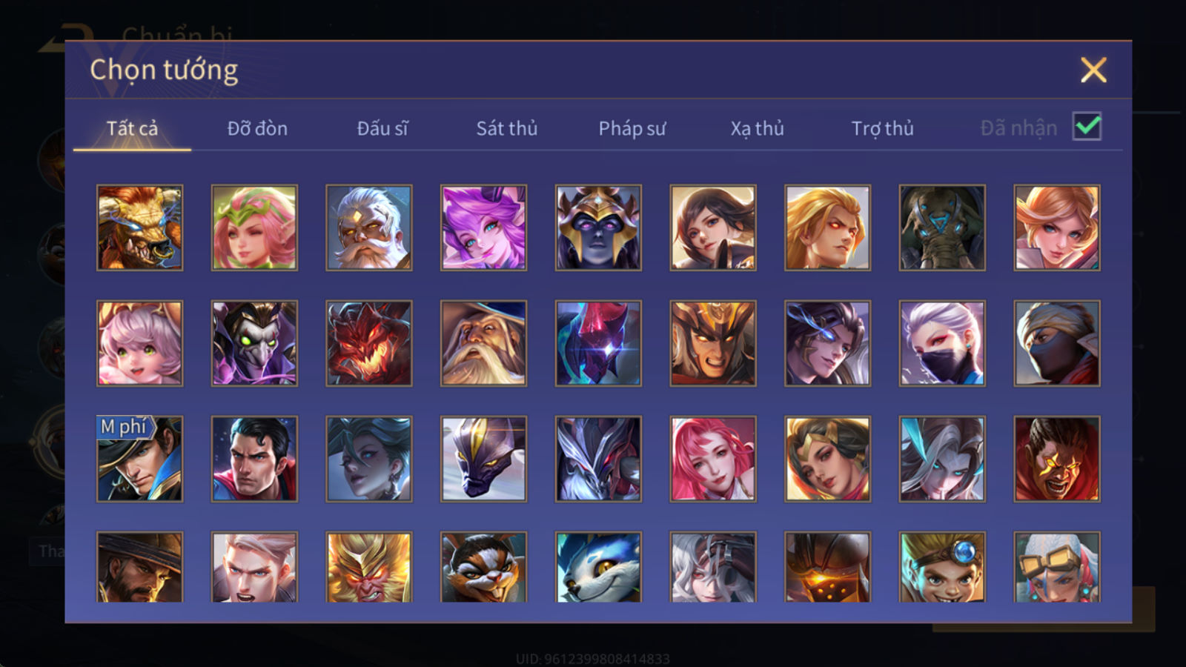Pick the blue wolf hero portrait
Image resolution: width=1186 pixels, height=667 pixels.
pyautogui.click(x=598, y=567)
